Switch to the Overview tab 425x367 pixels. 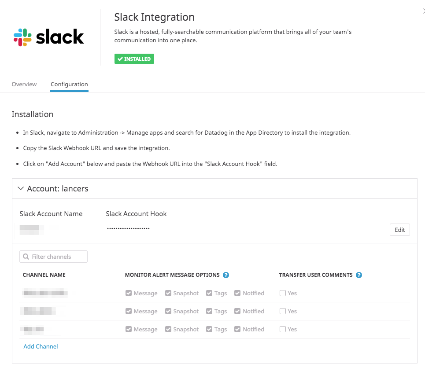click(24, 84)
